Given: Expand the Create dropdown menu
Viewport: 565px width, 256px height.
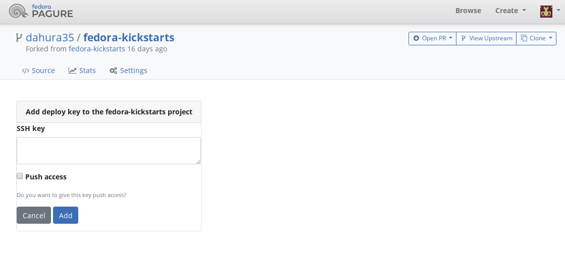Looking at the screenshot, I should click(x=510, y=11).
